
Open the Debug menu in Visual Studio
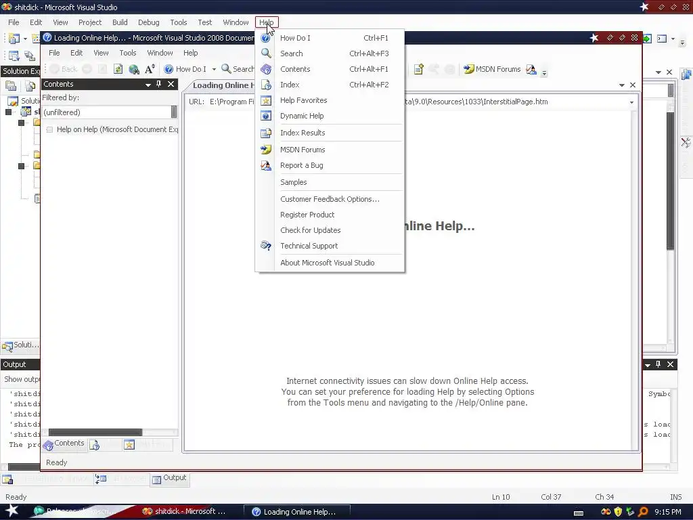point(148,22)
